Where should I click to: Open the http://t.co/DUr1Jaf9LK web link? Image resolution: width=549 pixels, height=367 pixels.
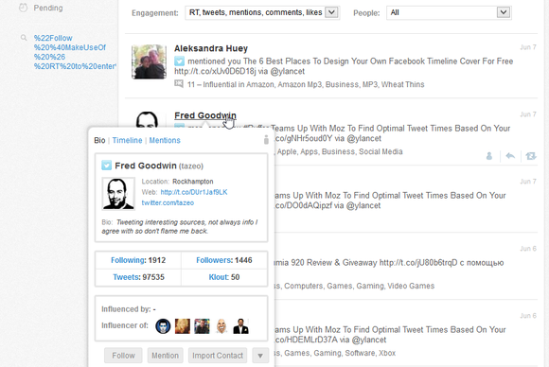pyautogui.click(x=194, y=192)
